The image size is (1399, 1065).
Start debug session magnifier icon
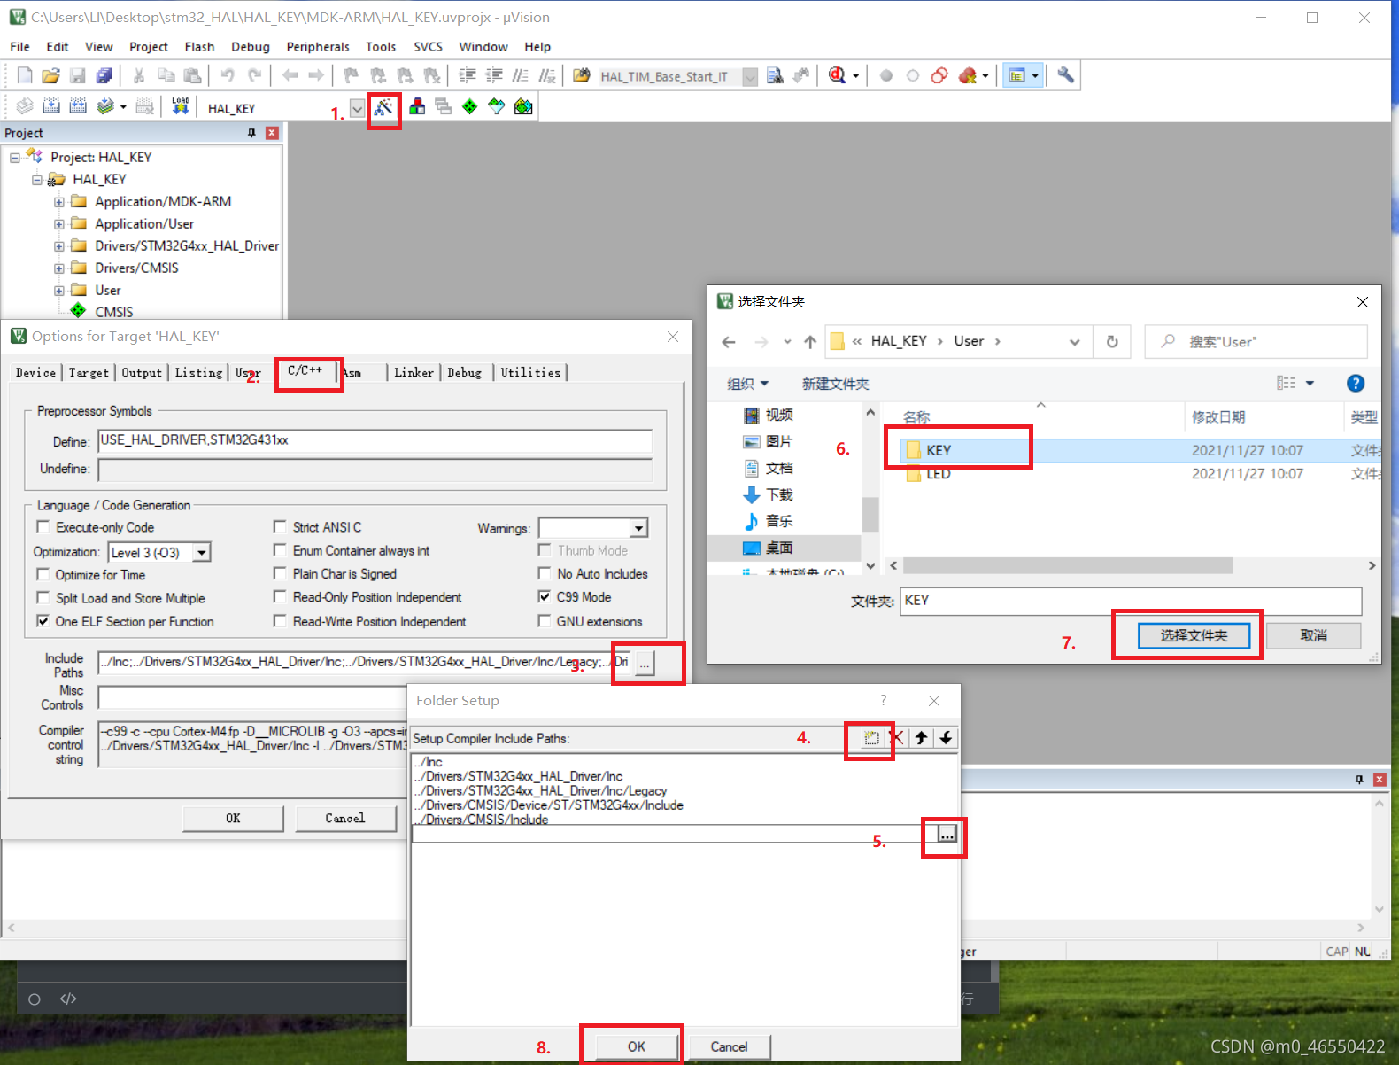point(837,75)
